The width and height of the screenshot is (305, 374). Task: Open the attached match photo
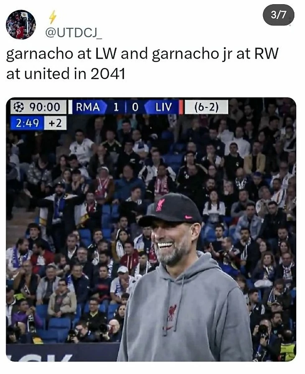[x=151, y=229]
